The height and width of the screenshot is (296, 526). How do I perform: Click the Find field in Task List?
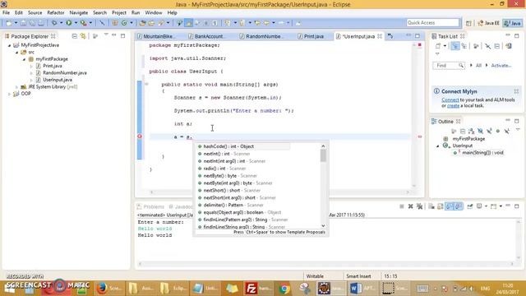448,66
